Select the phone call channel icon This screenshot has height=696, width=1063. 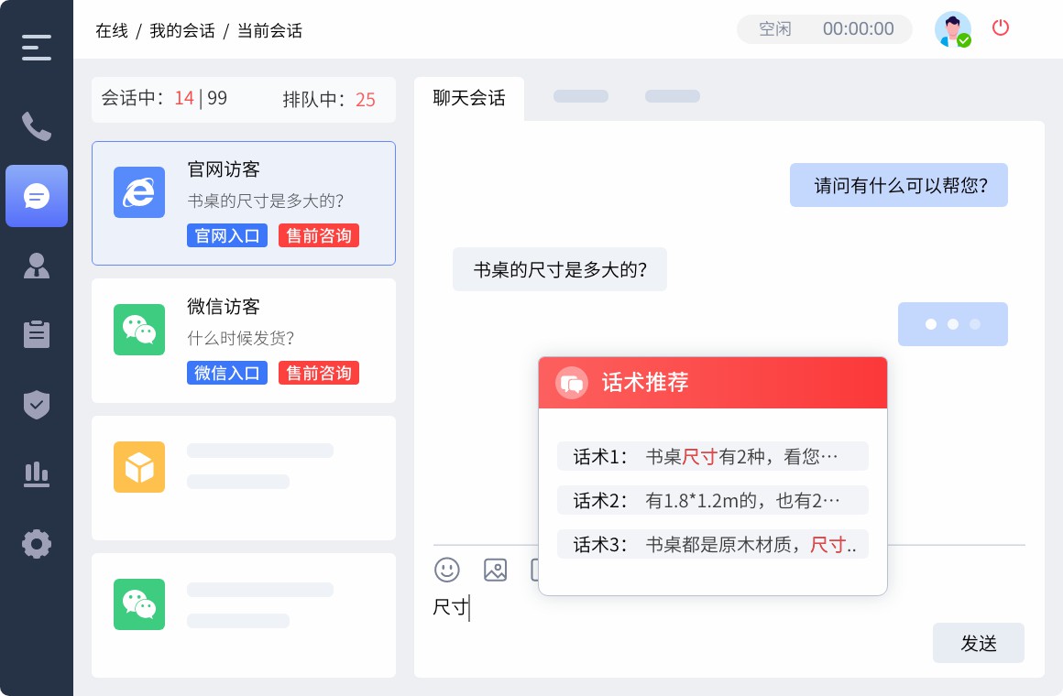click(37, 126)
